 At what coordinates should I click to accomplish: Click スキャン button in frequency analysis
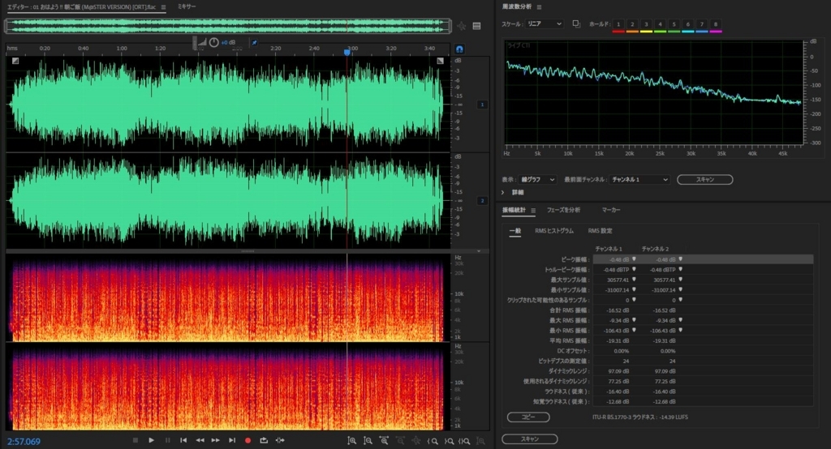(705, 179)
